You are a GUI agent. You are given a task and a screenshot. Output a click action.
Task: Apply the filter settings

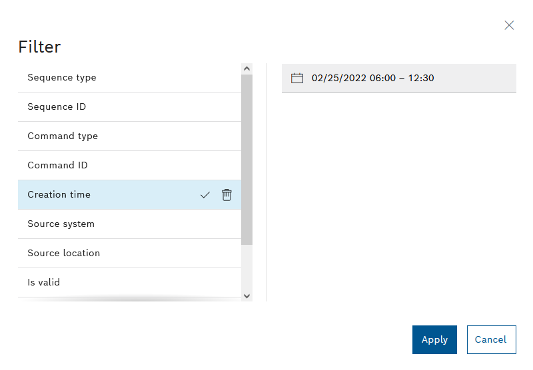[434, 339]
